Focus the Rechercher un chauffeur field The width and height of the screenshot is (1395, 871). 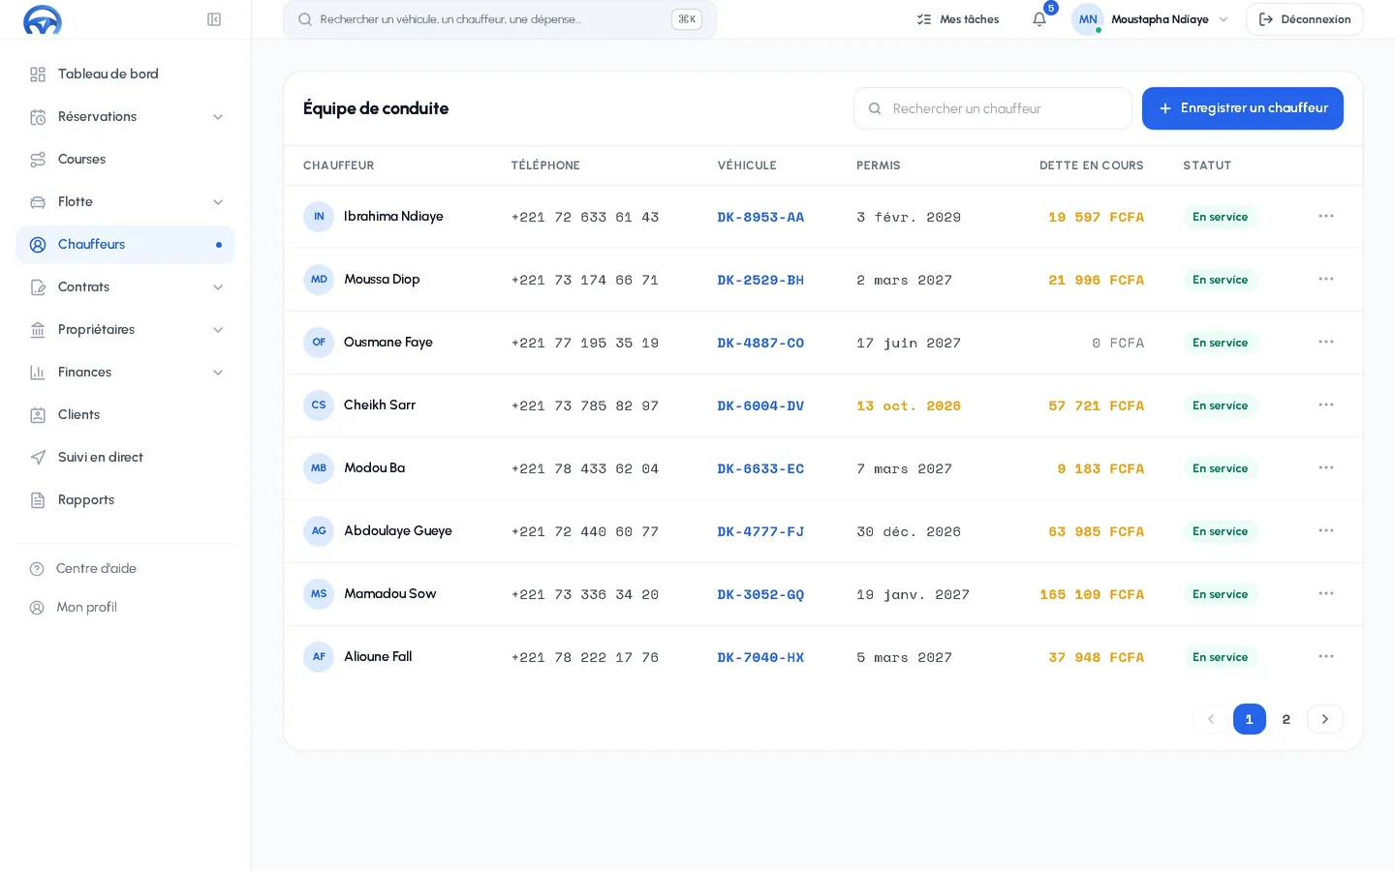[993, 108]
